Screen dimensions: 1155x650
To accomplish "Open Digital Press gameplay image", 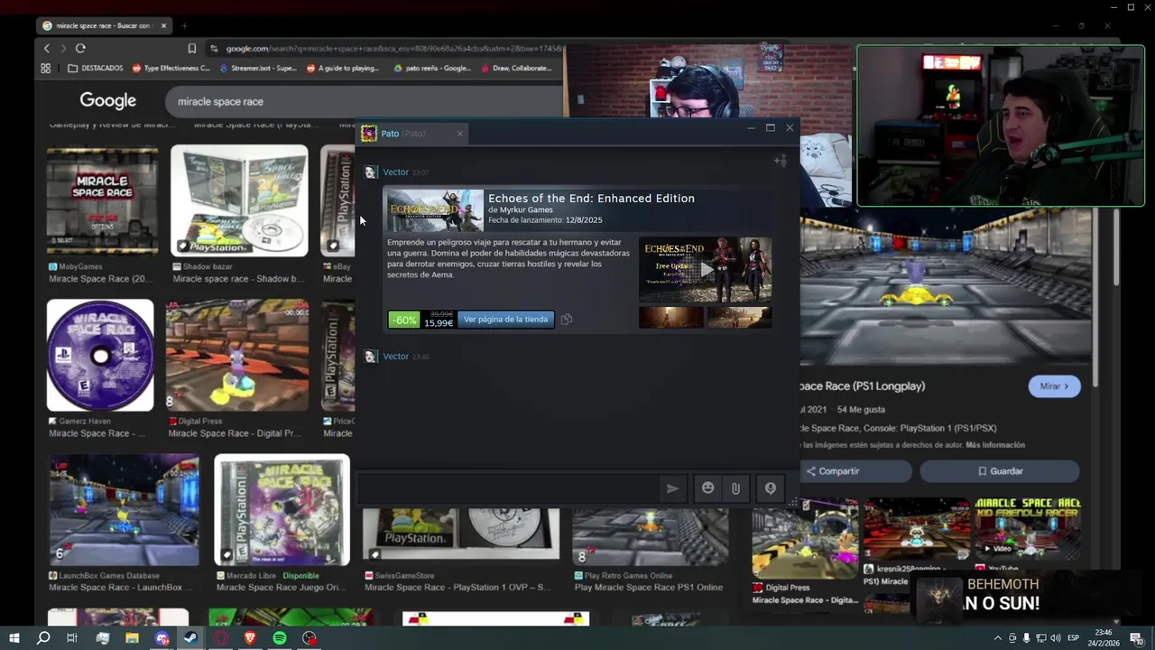I will click(237, 355).
